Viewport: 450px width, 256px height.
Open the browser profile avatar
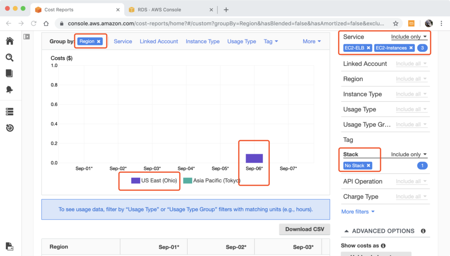[x=429, y=24]
